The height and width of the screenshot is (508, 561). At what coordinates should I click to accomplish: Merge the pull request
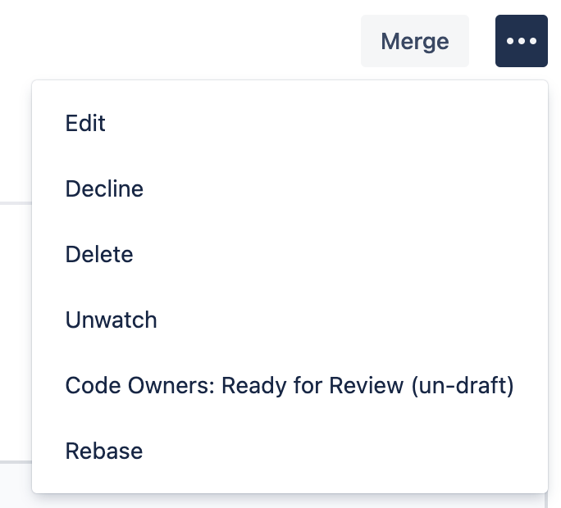[414, 41]
